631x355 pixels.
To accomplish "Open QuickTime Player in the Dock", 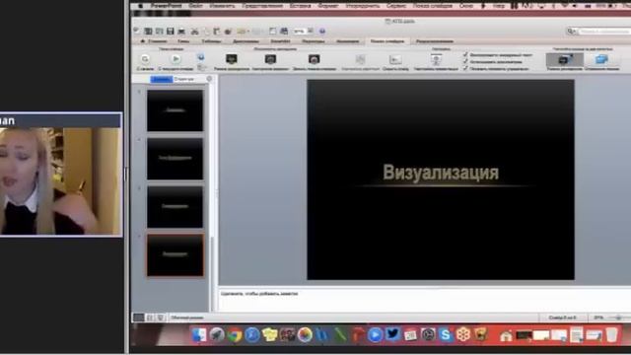I will click(x=375, y=335).
